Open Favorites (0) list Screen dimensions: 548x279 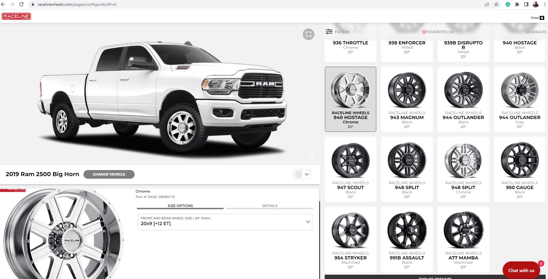pyautogui.click(x=438, y=32)
